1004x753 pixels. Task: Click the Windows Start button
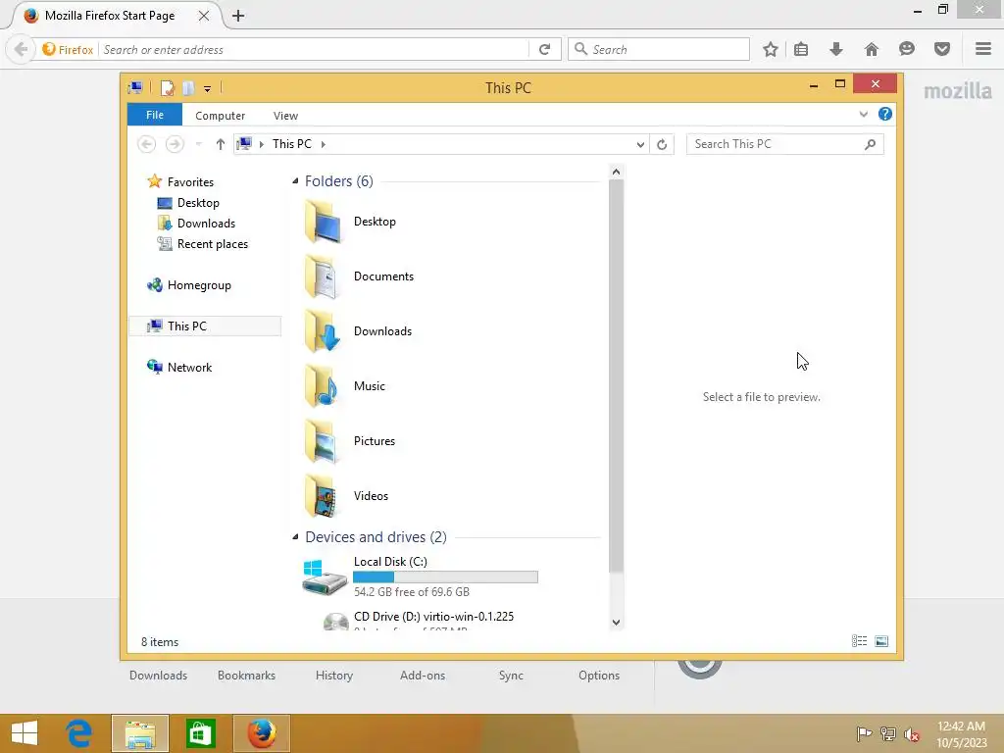click(x=25, y=733)
